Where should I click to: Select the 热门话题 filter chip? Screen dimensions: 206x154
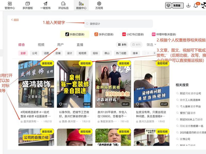click(x=121, y=53)
